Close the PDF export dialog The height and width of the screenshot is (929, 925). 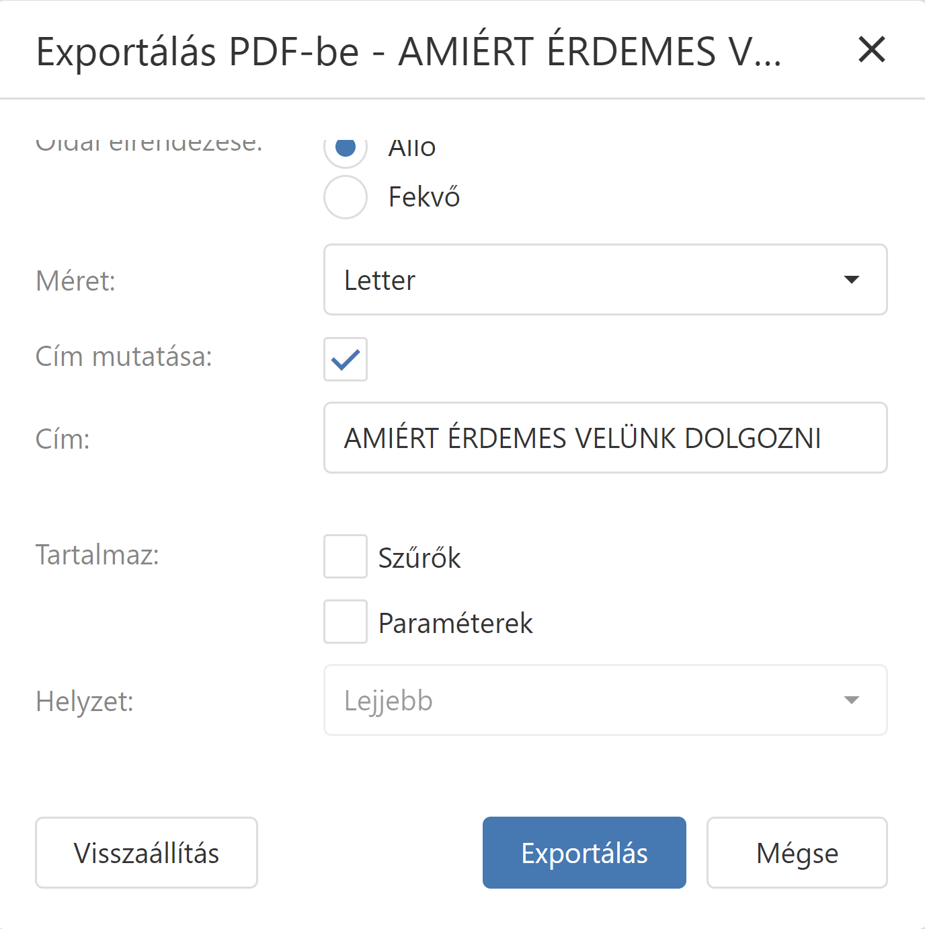[x=872, y=50]
